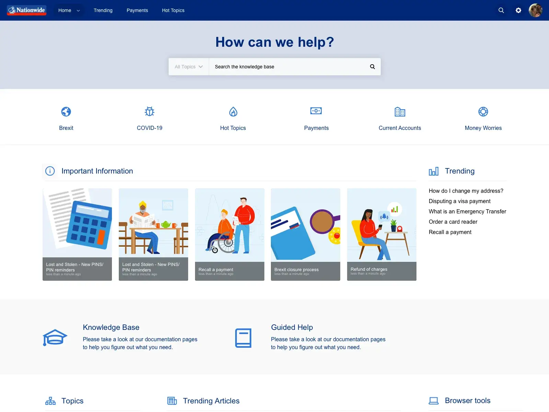The height and width of the screenshot is (412, 549).
Task: Select the Hot Topics flame icon
Action: click(233, 112)
